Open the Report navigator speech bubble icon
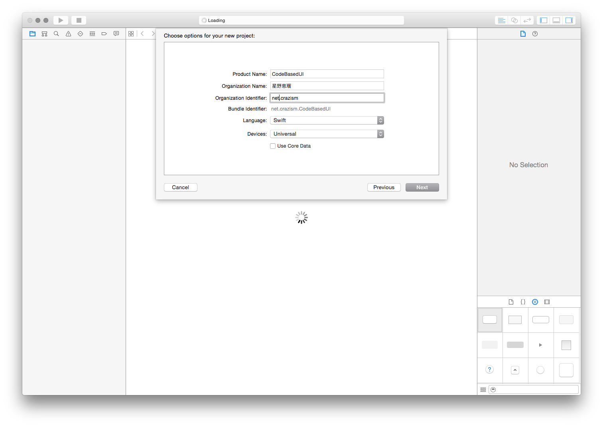The height and width of the screenshot is (427, 603). tap(116, 34)
